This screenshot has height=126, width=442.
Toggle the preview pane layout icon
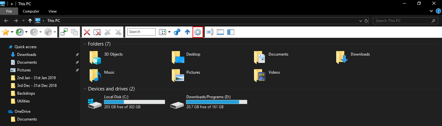220,32
